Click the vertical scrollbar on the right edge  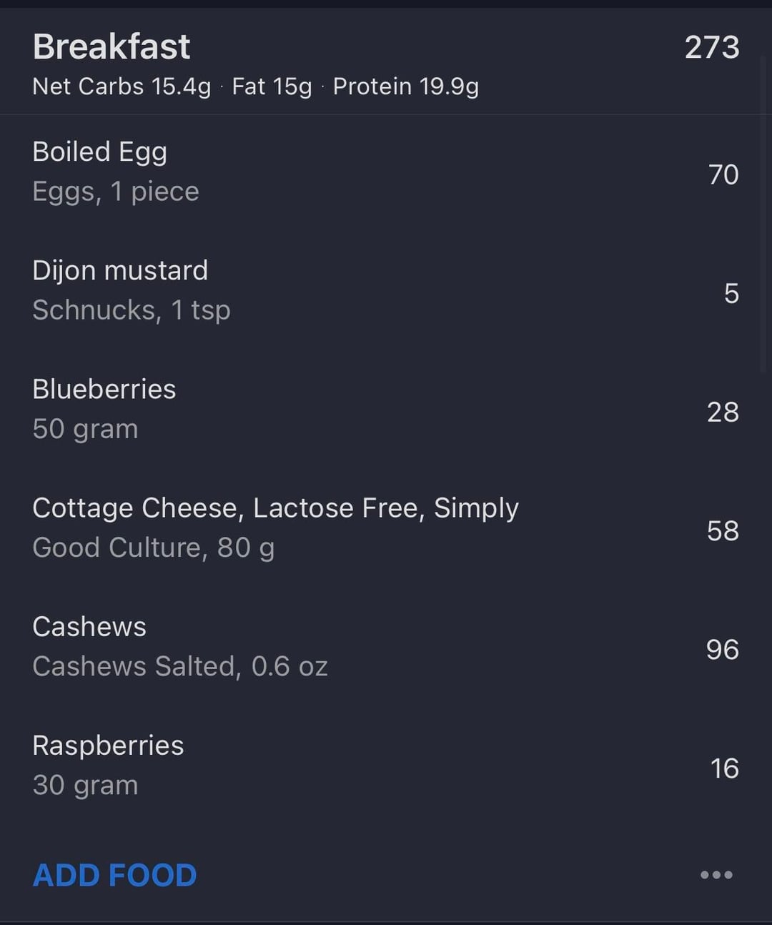click(763, 214)
